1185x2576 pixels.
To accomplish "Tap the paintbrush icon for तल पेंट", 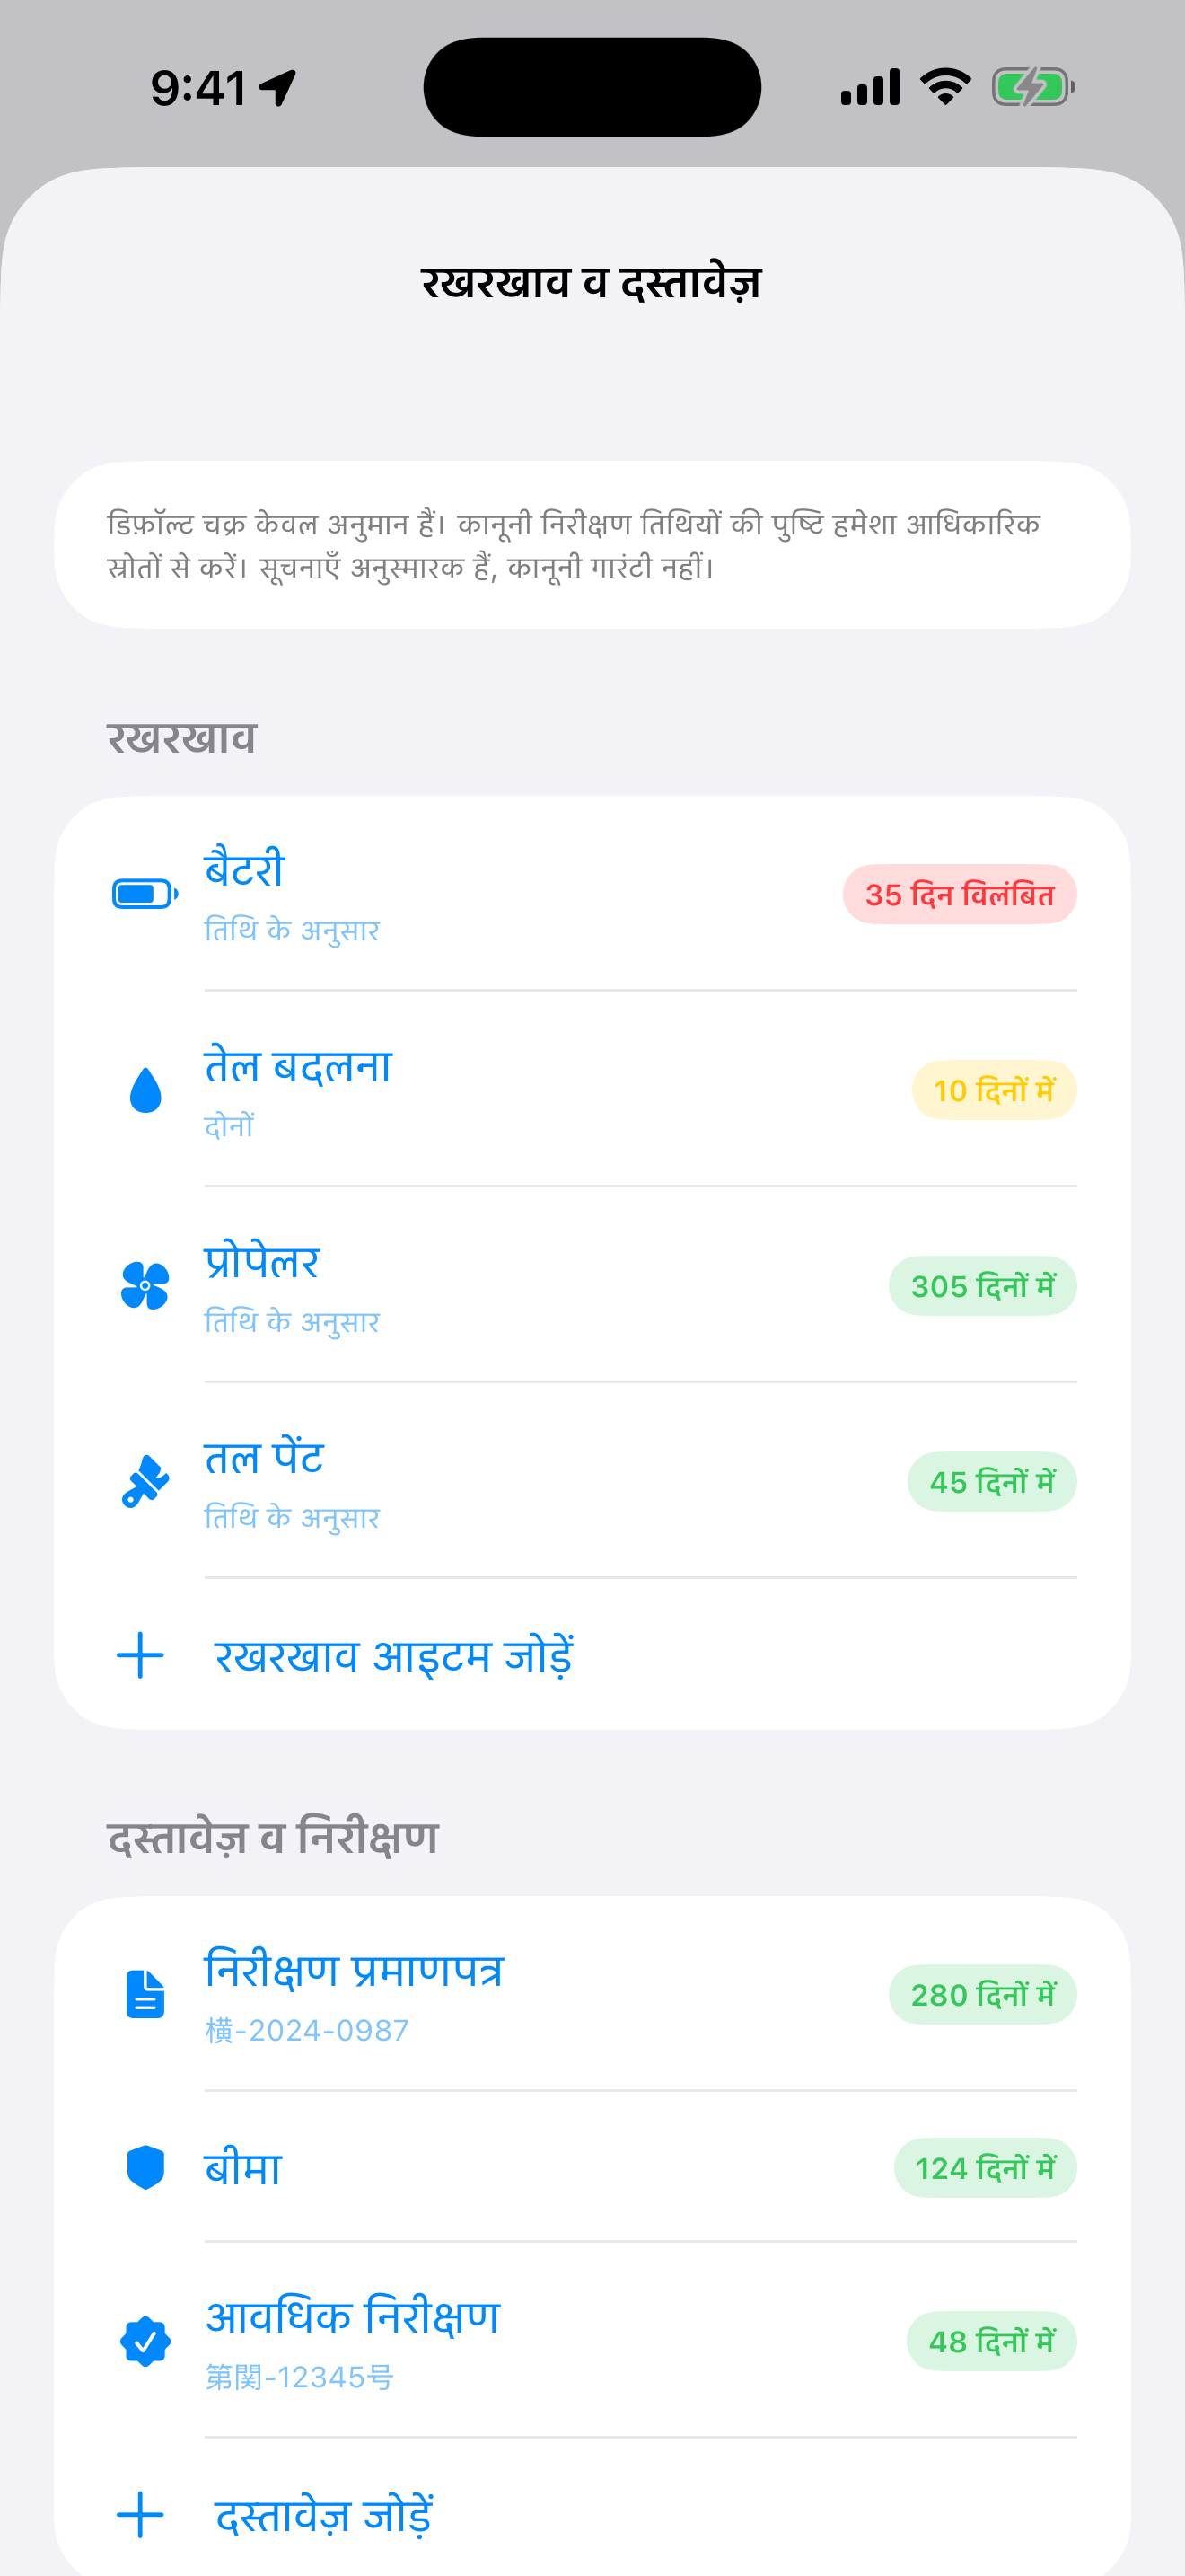I will pos(145,1481).
